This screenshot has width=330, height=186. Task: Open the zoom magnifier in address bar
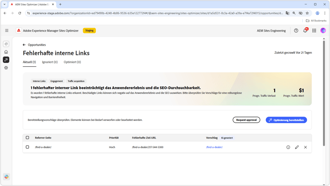(294, 13)
